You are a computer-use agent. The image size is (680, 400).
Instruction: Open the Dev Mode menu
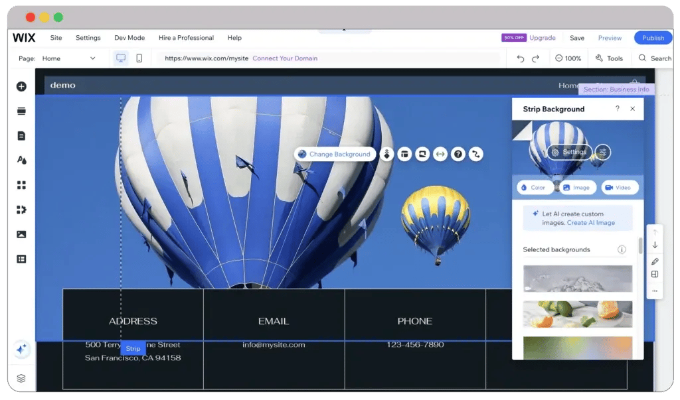(x=129, y=38)
